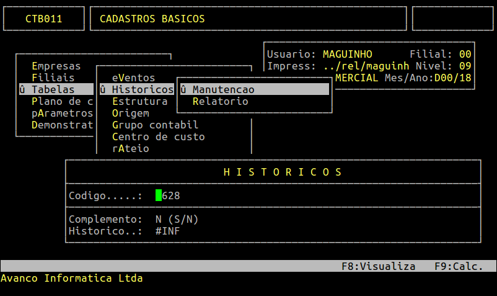Image resolution: width=497 pixels, height=296 pixels.
Task: Select rAteio in the submenu
Action: click(130, 148)
